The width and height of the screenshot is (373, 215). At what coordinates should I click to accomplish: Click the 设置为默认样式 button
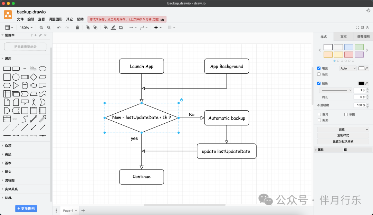pos(343,141)
